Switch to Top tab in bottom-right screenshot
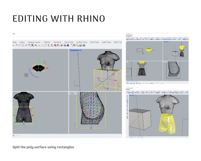 point(136,137)
